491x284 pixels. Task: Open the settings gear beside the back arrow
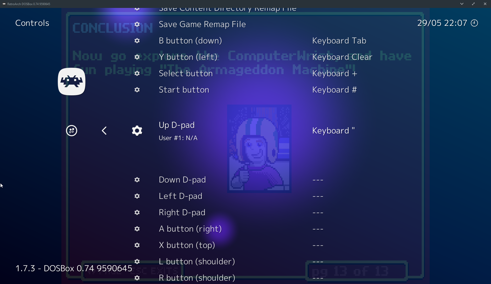tap(137, 131)
